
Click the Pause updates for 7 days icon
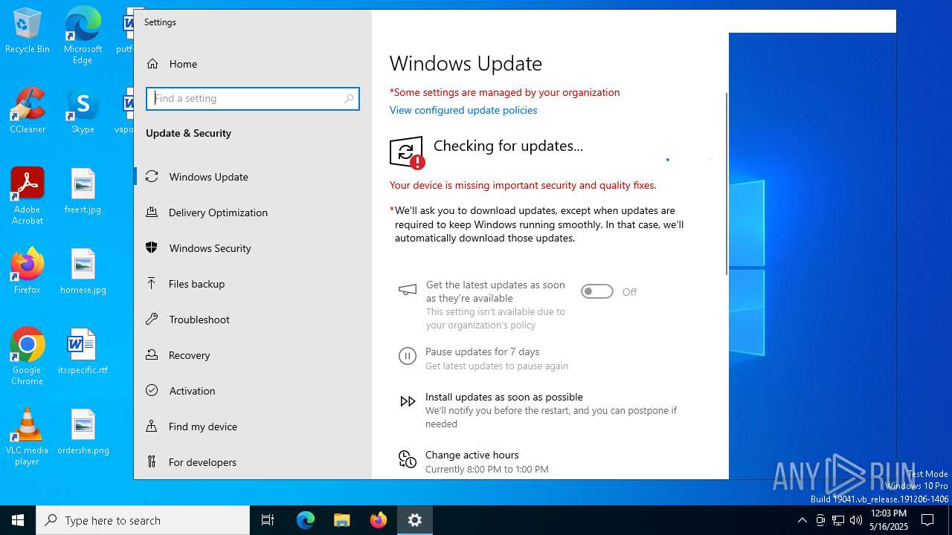407,356
